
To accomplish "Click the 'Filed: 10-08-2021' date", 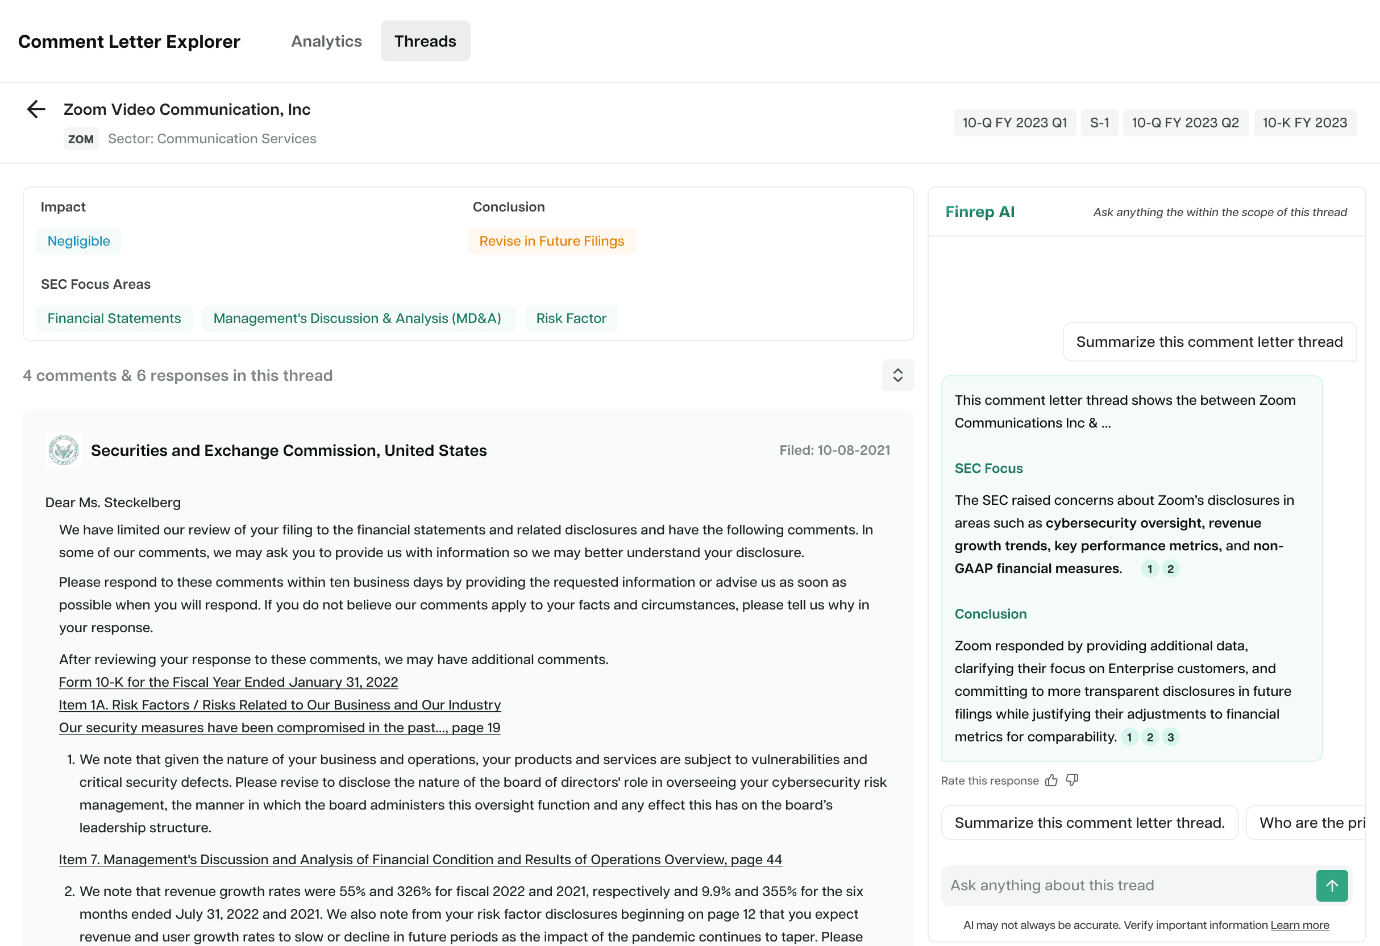I will (835, 450).
